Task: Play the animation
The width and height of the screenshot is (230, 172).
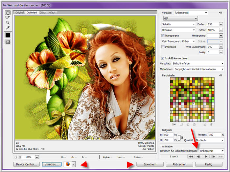Action: [206, 157]
